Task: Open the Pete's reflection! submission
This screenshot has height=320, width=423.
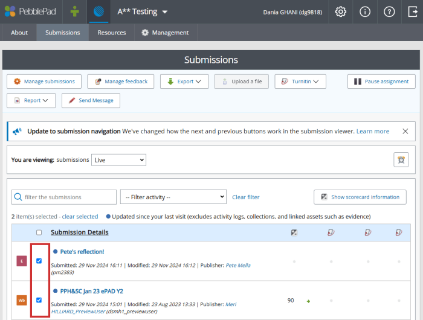Action: [x=82, y=252]
